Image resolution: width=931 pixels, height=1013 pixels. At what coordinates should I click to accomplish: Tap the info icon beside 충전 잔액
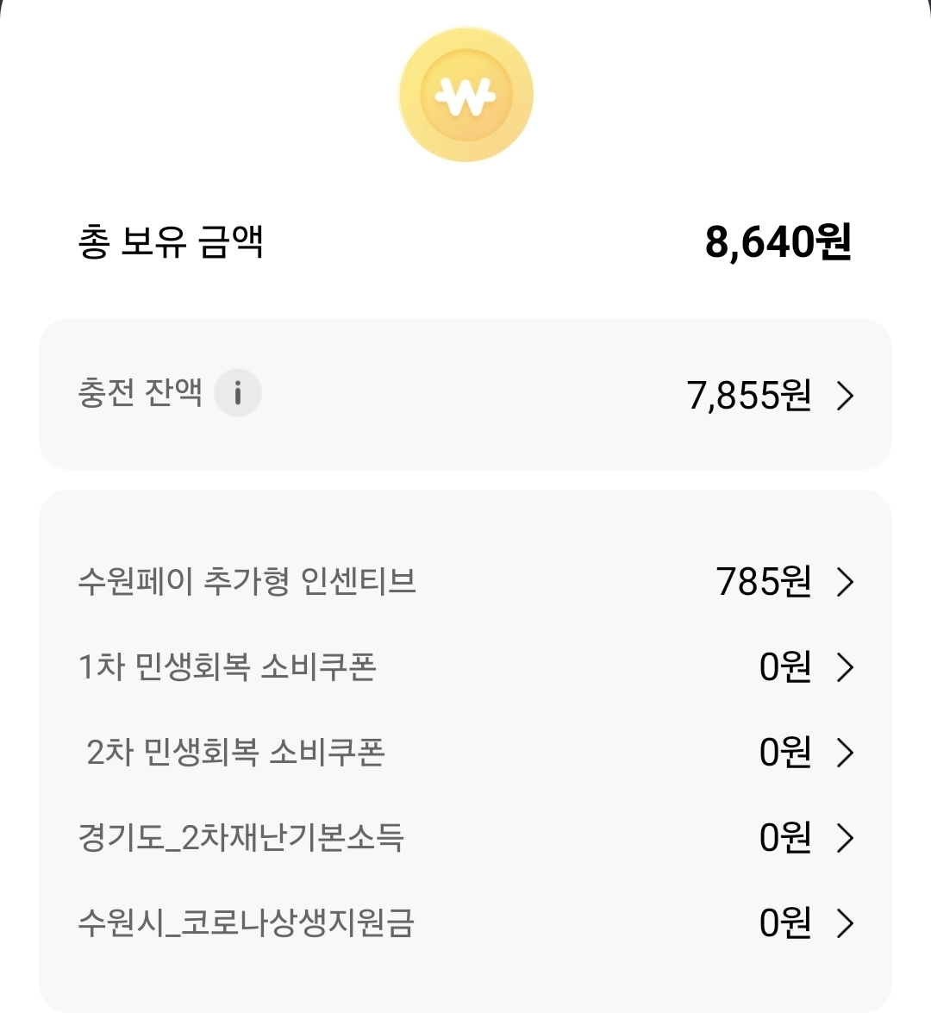coord(238,394)
